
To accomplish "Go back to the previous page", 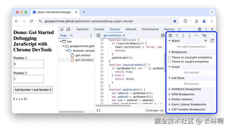I will click(x=17, y=21).
